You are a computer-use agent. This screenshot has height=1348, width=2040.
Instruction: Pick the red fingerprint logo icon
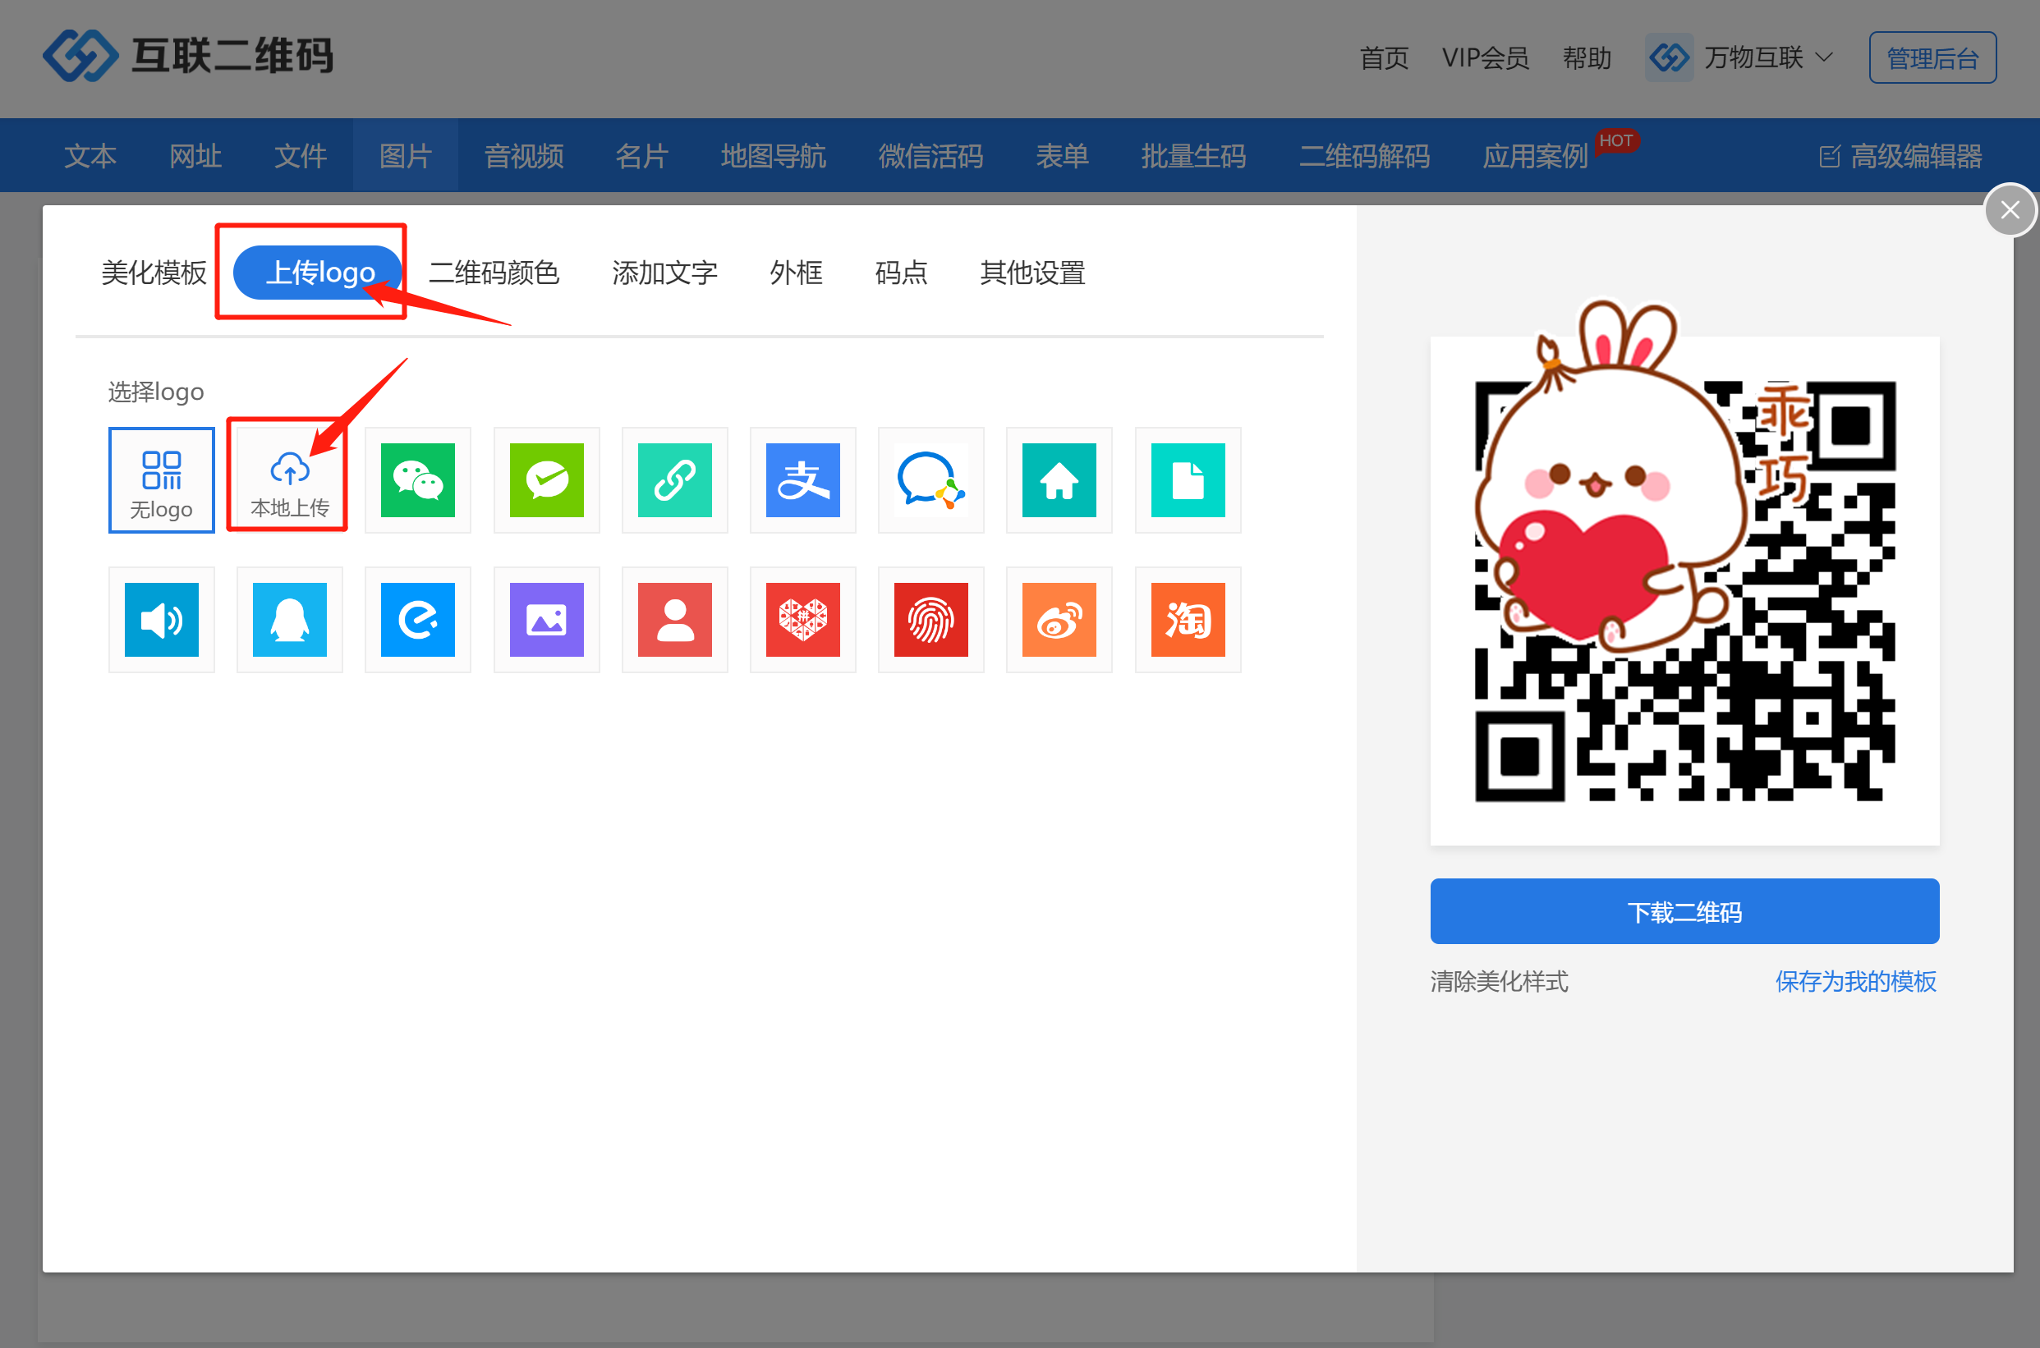[x=930, y=620]
